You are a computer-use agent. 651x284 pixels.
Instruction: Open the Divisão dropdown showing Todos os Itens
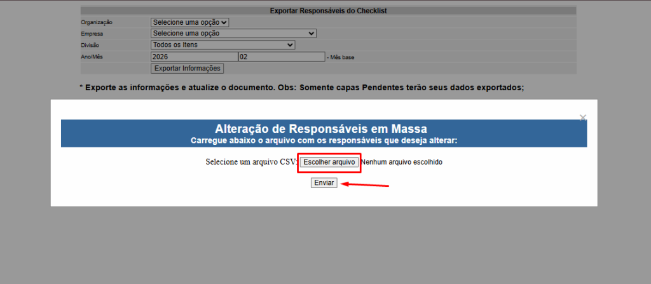(x=223, y=45)
